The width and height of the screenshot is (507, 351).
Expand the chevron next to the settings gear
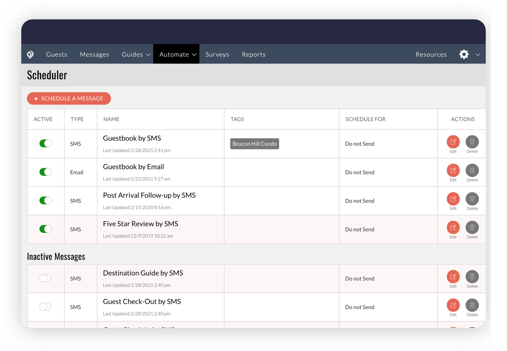click(x=478, y=54)
